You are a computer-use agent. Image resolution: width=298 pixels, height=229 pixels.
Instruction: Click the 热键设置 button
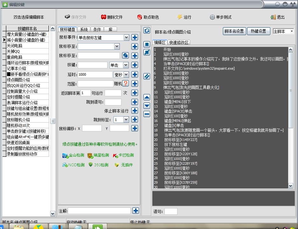pos(258,31)
